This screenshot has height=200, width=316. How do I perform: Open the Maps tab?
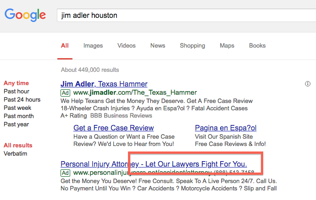coord(227,46)
